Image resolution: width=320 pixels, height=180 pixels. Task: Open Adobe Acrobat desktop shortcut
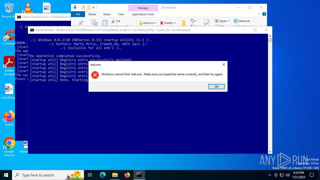(x=9, y=66)
